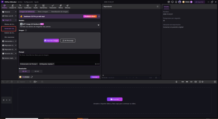Viewport: 218px width, 119px height.
Task: Click the timeline zoom-out minus icon
Action: [x=200, y=82]
